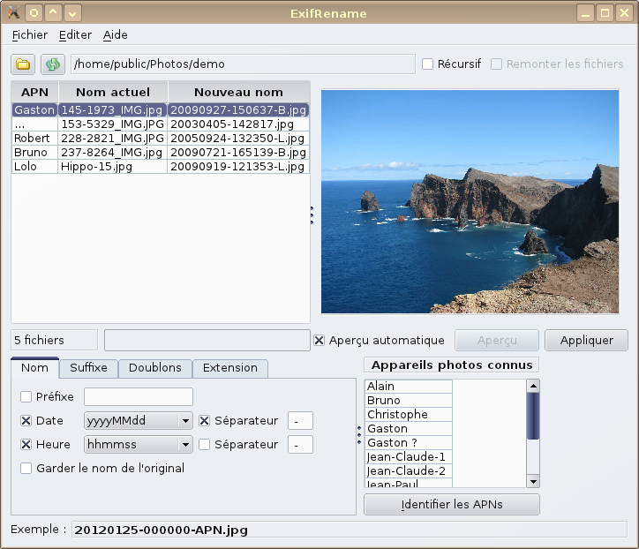Click the Appliquer button

tap(586, 340)
